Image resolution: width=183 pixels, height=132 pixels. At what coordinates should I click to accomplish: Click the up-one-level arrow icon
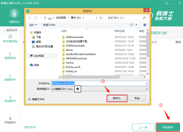click(x=45, y=18)
